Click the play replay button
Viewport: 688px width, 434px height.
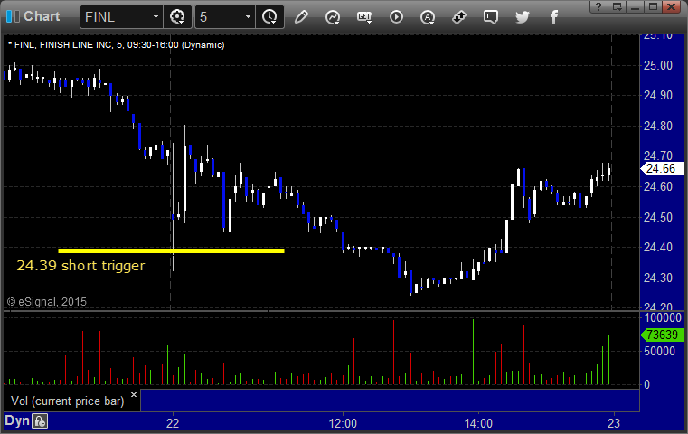pyautogui.click(x=396, y=17)
